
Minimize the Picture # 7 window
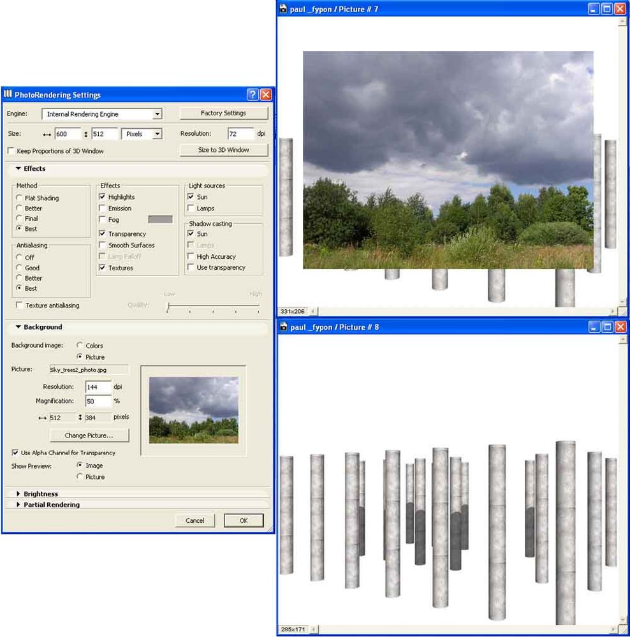pyautogui.click(x=594, y=9)
